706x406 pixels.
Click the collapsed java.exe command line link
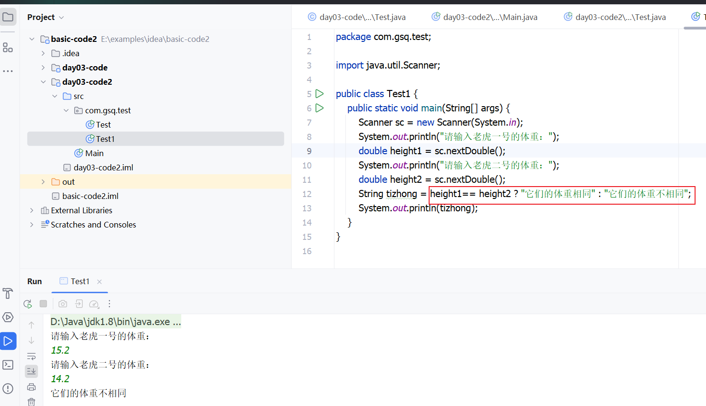tap(116, 322)
